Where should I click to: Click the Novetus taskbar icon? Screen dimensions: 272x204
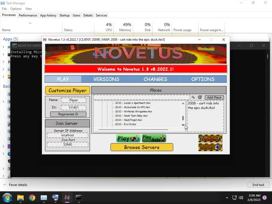coord(67,198)
